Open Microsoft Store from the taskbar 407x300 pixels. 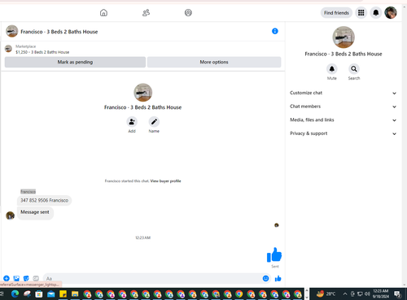point(39,293)
